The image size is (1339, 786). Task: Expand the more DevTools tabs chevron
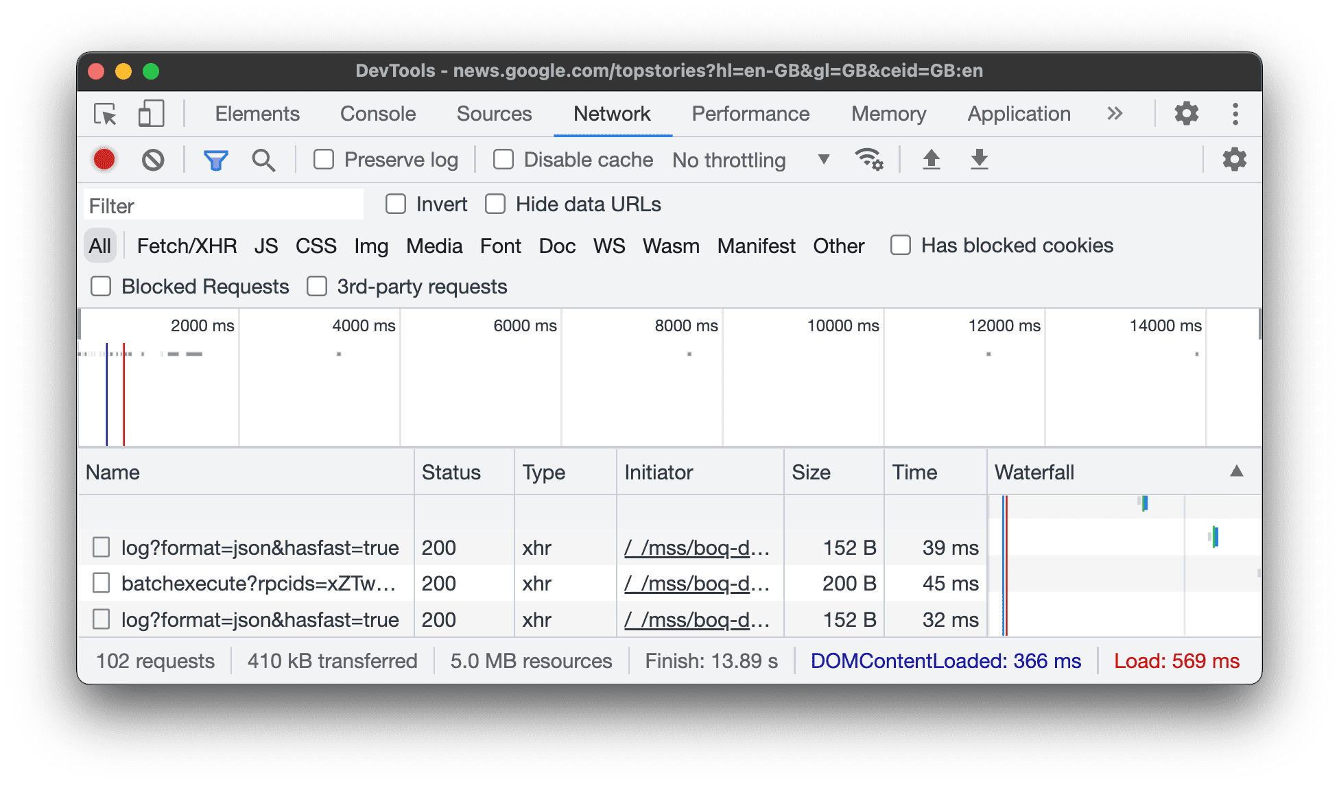pyautogui.click(x=1115, y=113)
